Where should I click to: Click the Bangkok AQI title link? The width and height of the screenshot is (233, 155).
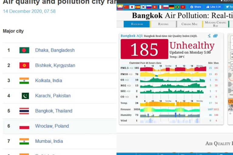coord(131,36)
